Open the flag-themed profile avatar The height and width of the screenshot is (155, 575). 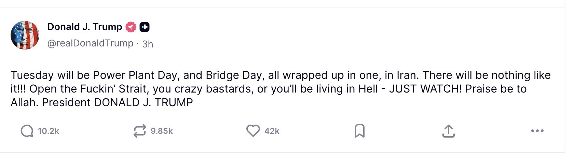[x=25, y=35]
